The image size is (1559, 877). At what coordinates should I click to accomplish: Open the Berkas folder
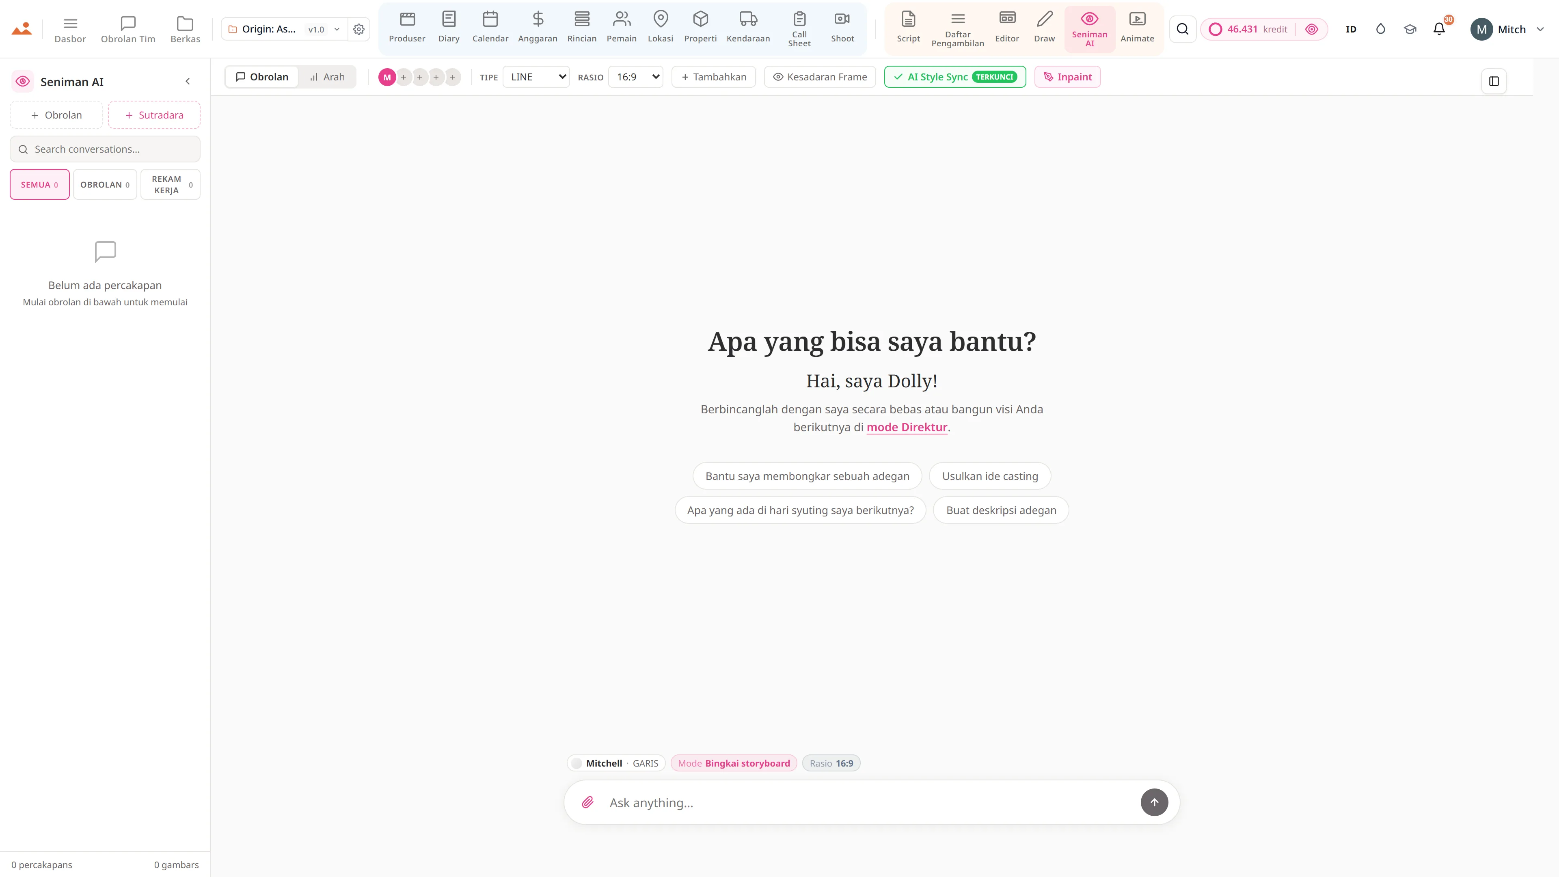pos(185,29)
